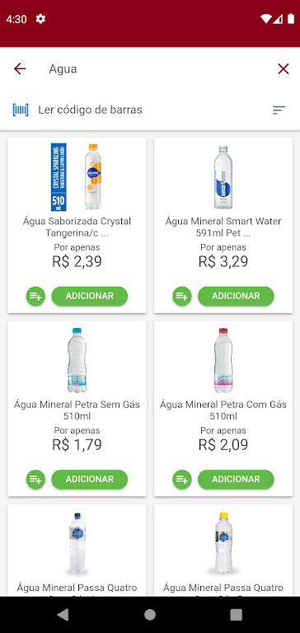Open Petra Com Gás bottle image

point(223,360)
